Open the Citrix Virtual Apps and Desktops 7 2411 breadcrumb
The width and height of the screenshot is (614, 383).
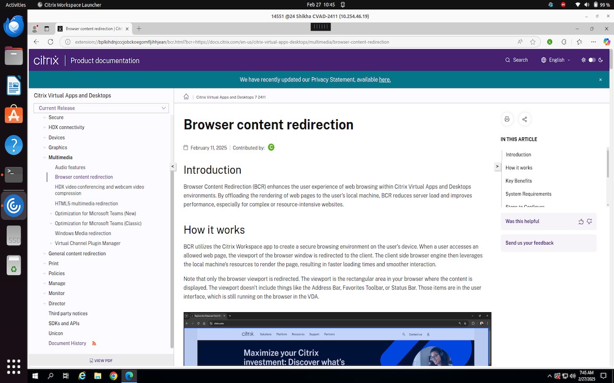point(231,97)
